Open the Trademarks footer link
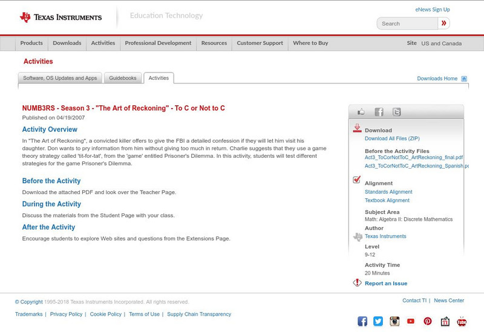The image size is (484, 332). click(28, 314)
